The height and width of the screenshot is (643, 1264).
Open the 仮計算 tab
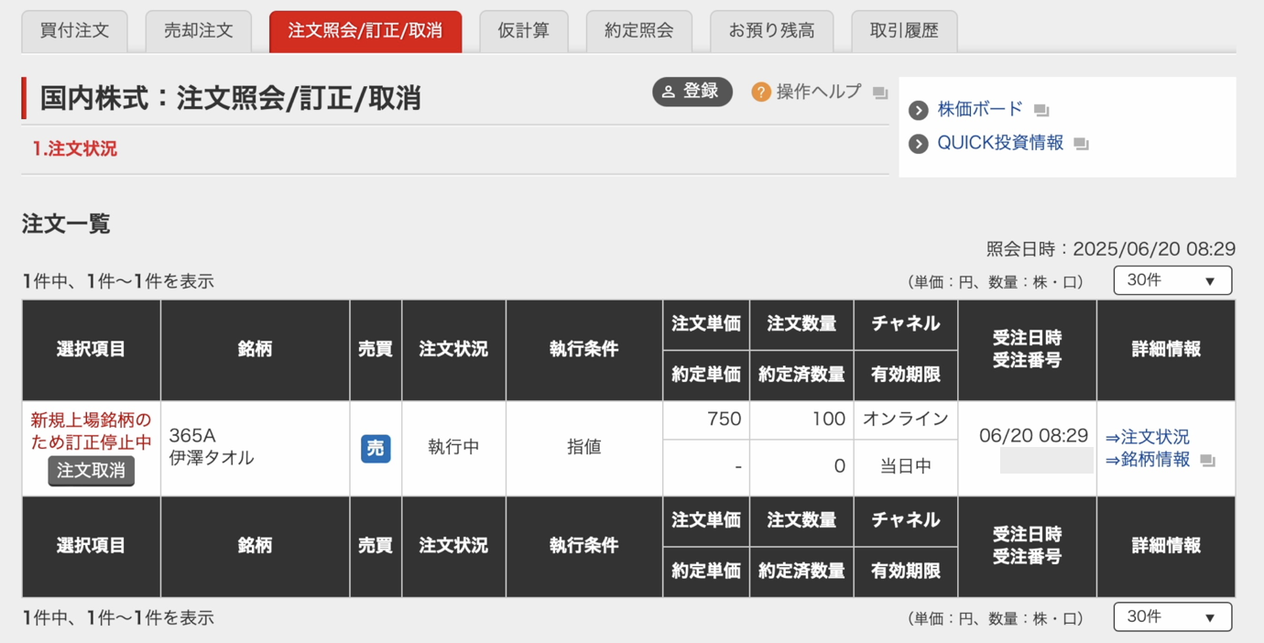tap(523, 30)
